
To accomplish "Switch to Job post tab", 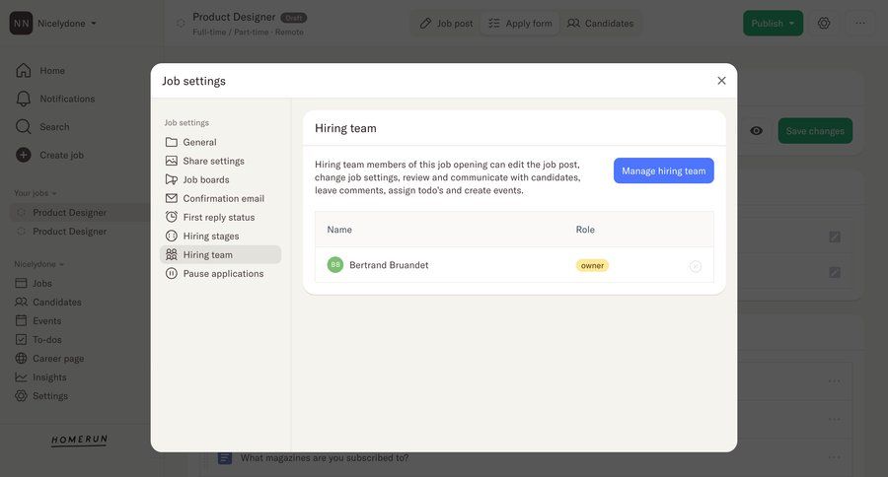I will point(446,24).
